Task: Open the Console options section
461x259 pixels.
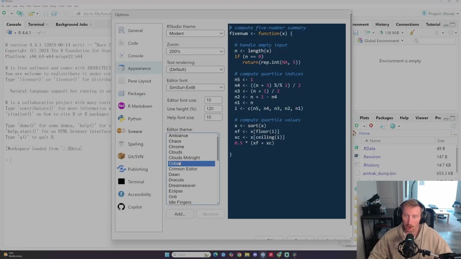Action: click(139, 56)
